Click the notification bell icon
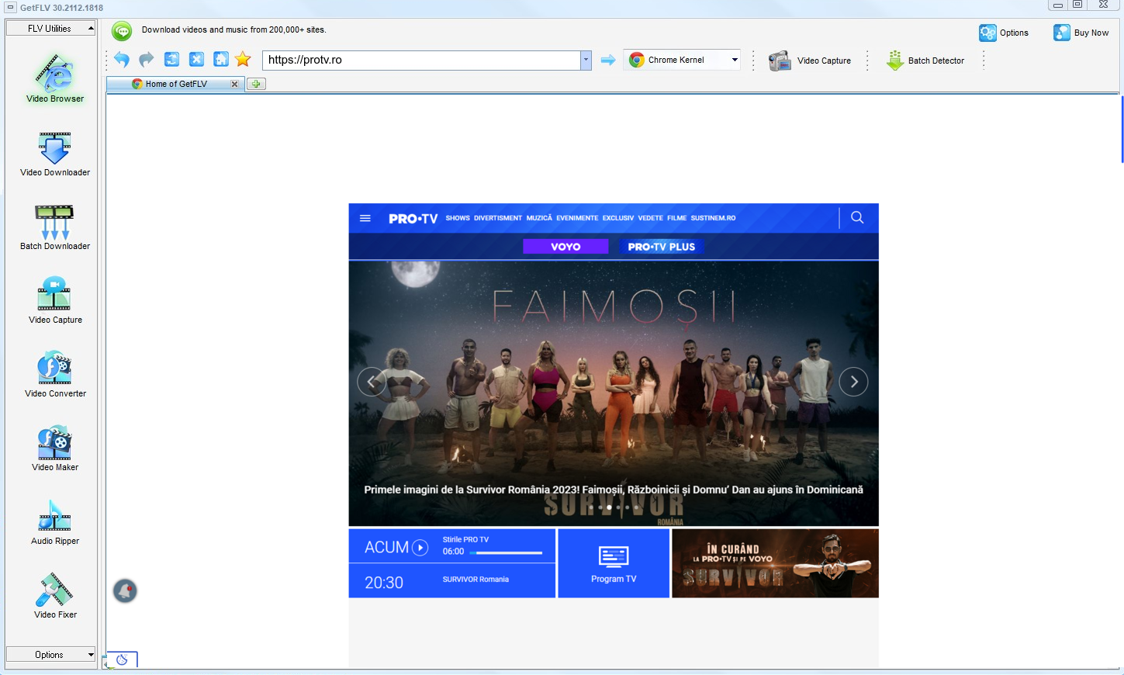This screenshot has height=675, width=1124. [125, 591]
